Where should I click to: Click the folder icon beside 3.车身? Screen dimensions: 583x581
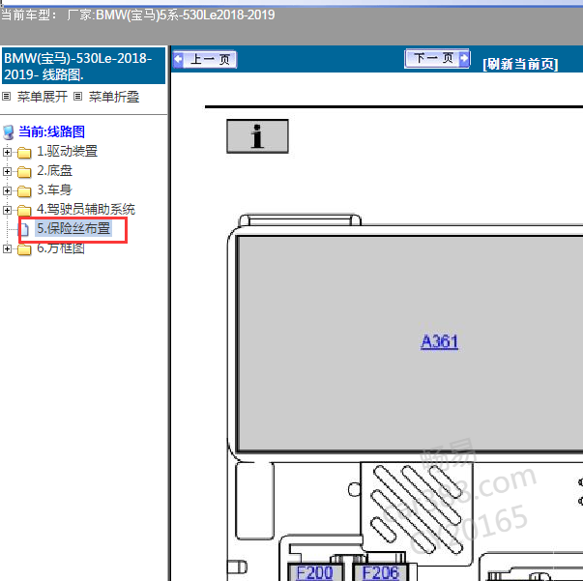[24, 191]
